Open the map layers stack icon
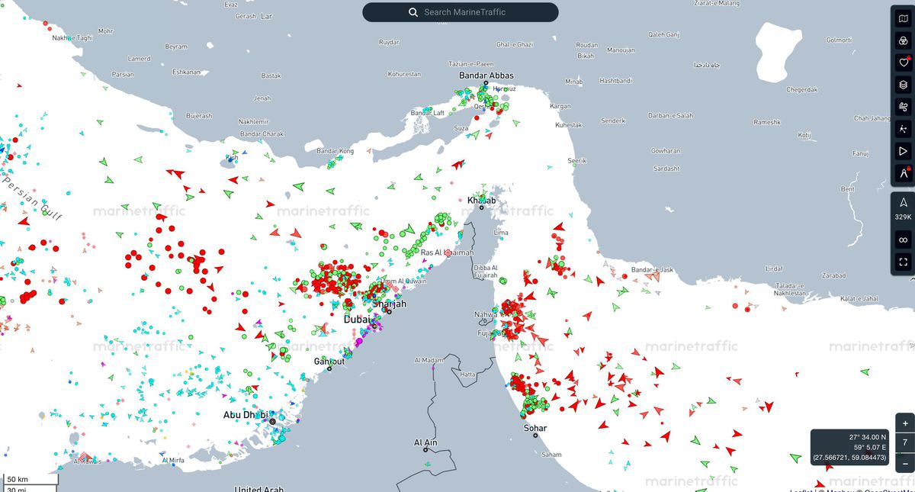 click(x=903, y=85)
